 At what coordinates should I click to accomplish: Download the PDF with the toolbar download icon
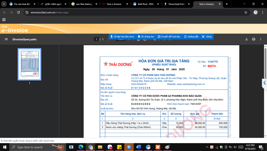click(x=246, y=39)
